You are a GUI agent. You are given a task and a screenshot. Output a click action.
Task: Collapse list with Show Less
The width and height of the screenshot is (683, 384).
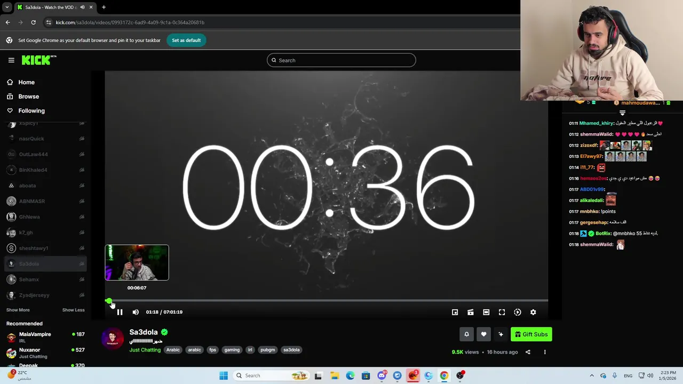tap(73, 310)
